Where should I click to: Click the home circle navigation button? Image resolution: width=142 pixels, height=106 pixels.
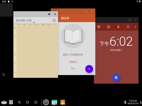(x=27, y=102)
